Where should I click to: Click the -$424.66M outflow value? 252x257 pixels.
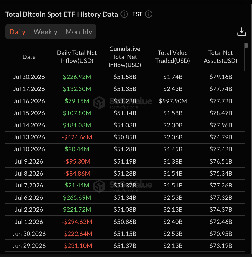[x=77, y=137]
